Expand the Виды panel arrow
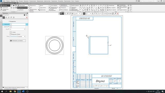 tap(126, 12)
